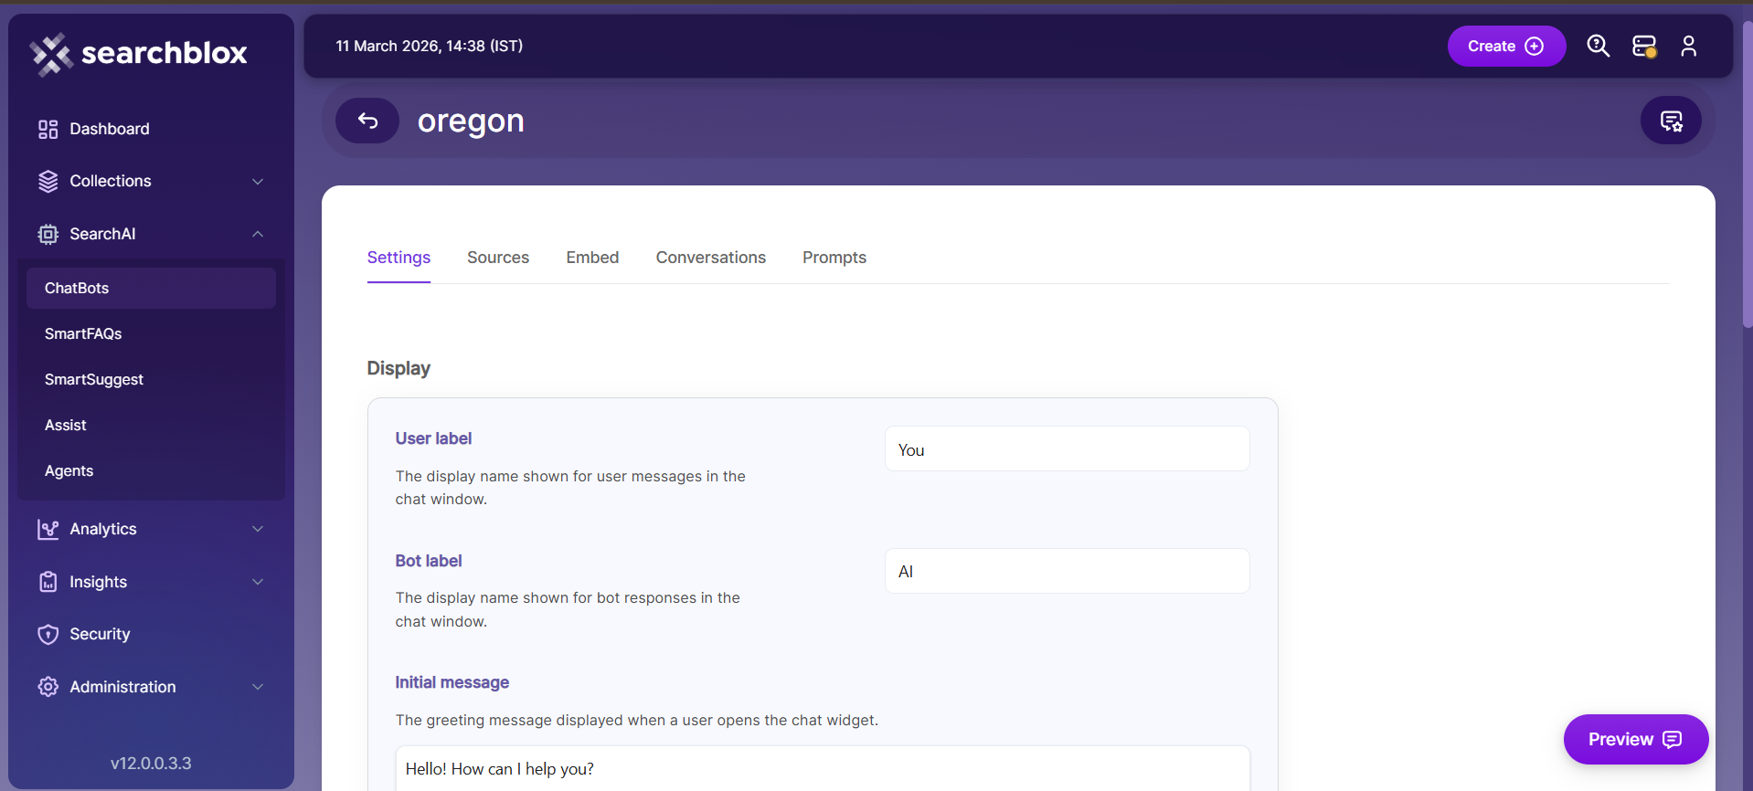Image resolution: width=1753 pixels, height=791 pixels.
Task: Switch to the Settings tab
Action: click(398, 258)
